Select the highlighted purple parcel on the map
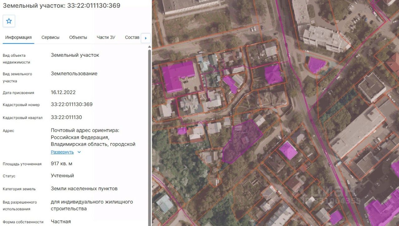The height and width of the screenshot is (226, 399). pyautogui.click(x=242, y=141)
